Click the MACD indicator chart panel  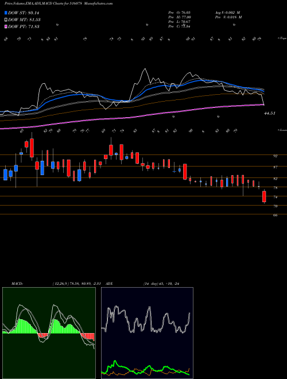(x=49, y=333)
